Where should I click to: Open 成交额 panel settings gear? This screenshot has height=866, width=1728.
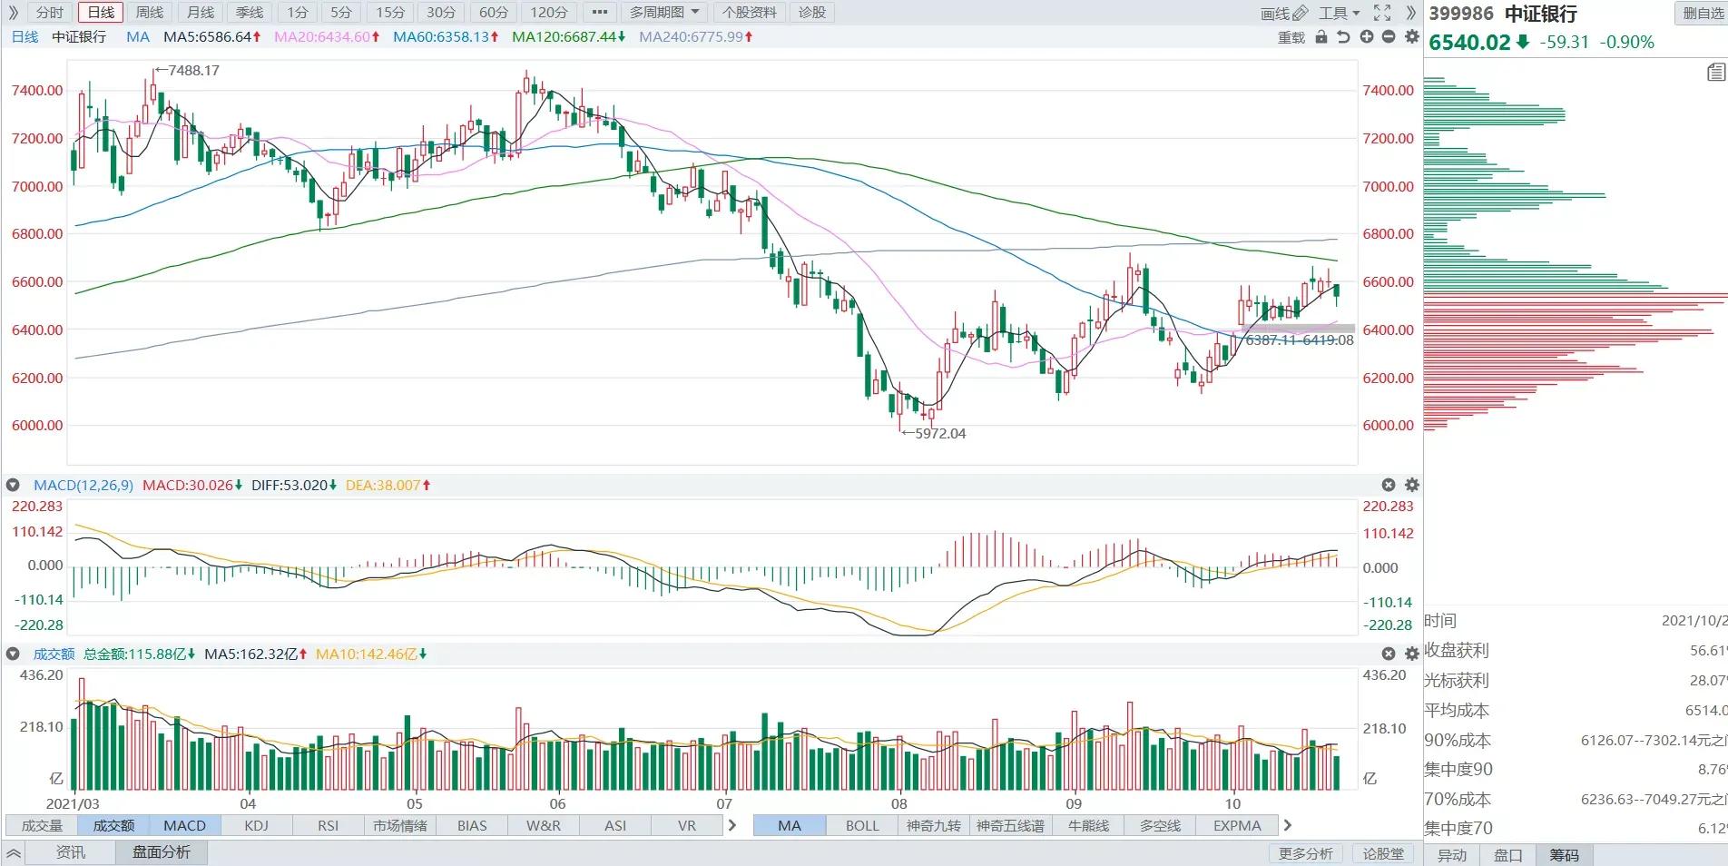(x=1411, y=654)
